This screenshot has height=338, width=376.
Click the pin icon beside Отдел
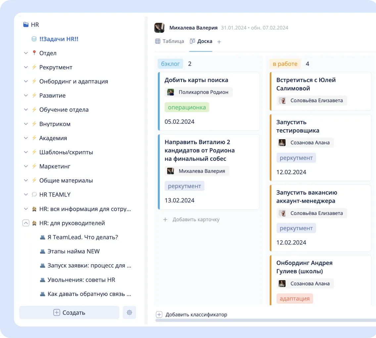34,53
